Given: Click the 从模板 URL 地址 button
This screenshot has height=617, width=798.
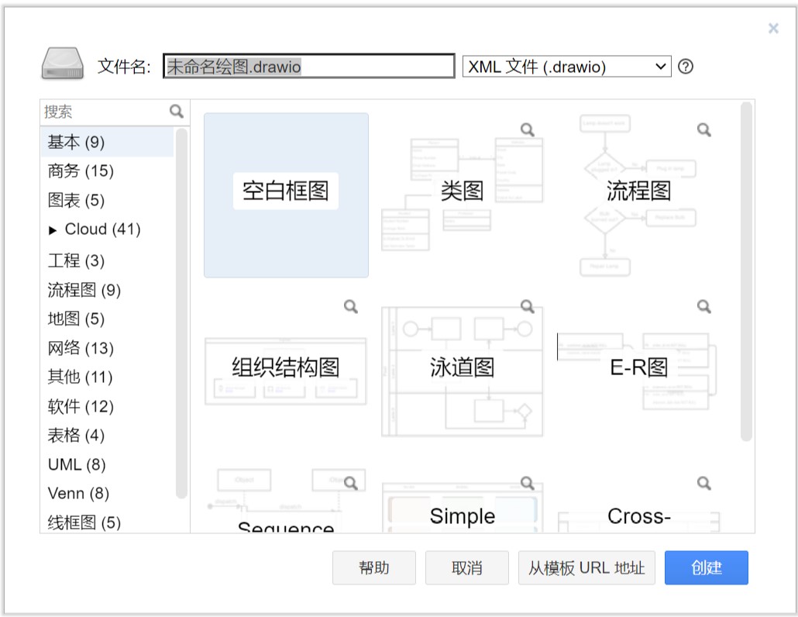Looking at the screenshot, I should point(586,567).
